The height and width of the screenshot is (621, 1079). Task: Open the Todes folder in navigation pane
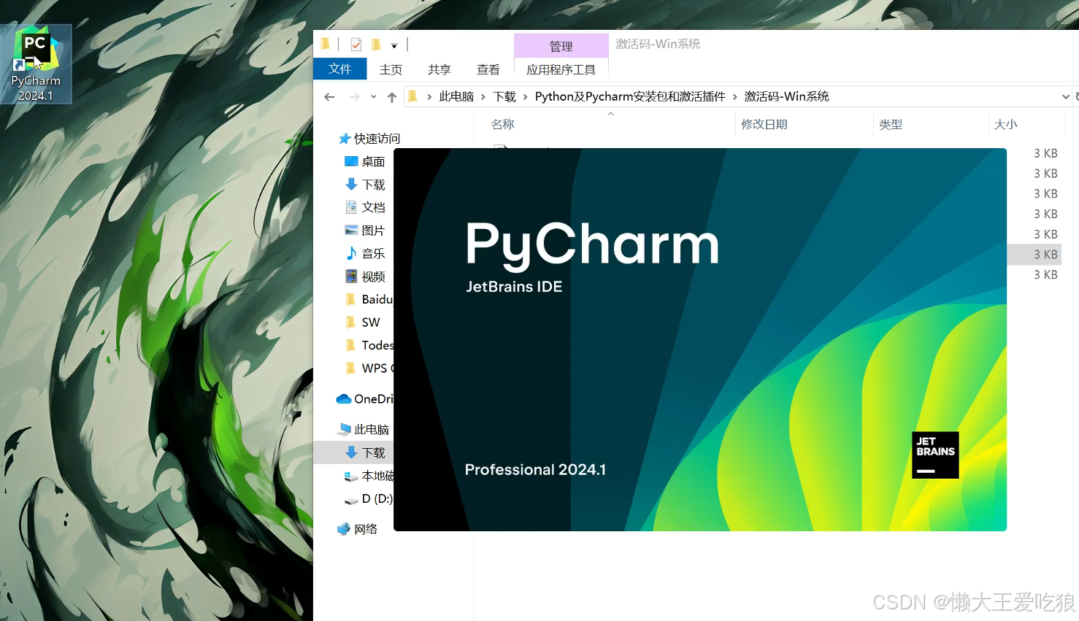pyautogui.click(x=369, y=345)
